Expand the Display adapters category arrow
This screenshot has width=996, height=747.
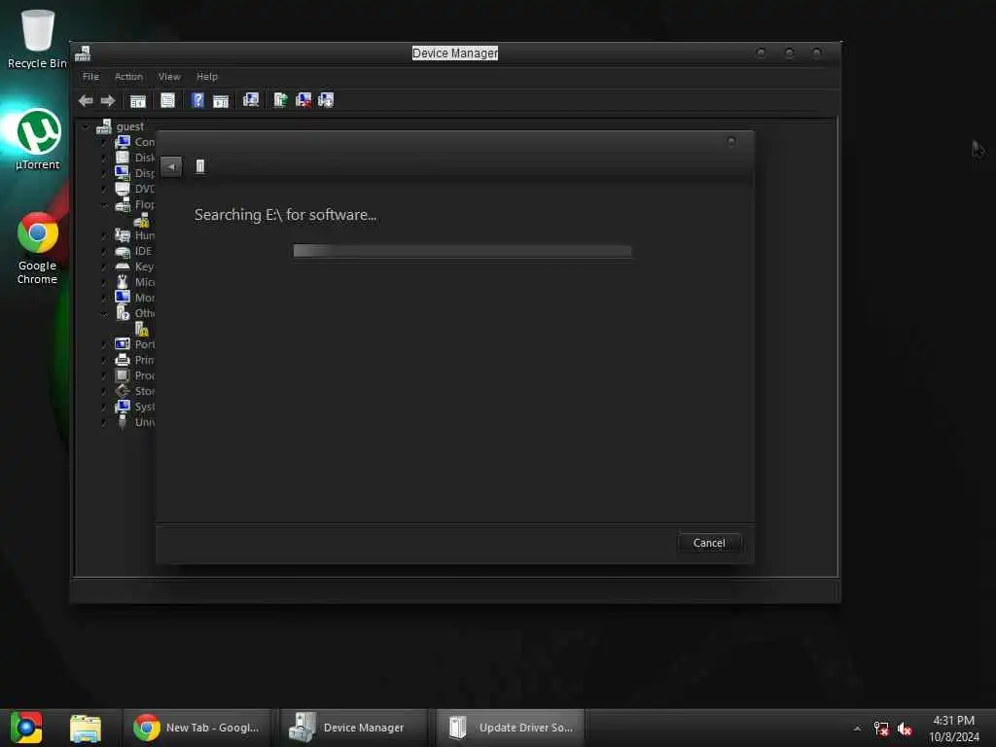pos(104,173)
